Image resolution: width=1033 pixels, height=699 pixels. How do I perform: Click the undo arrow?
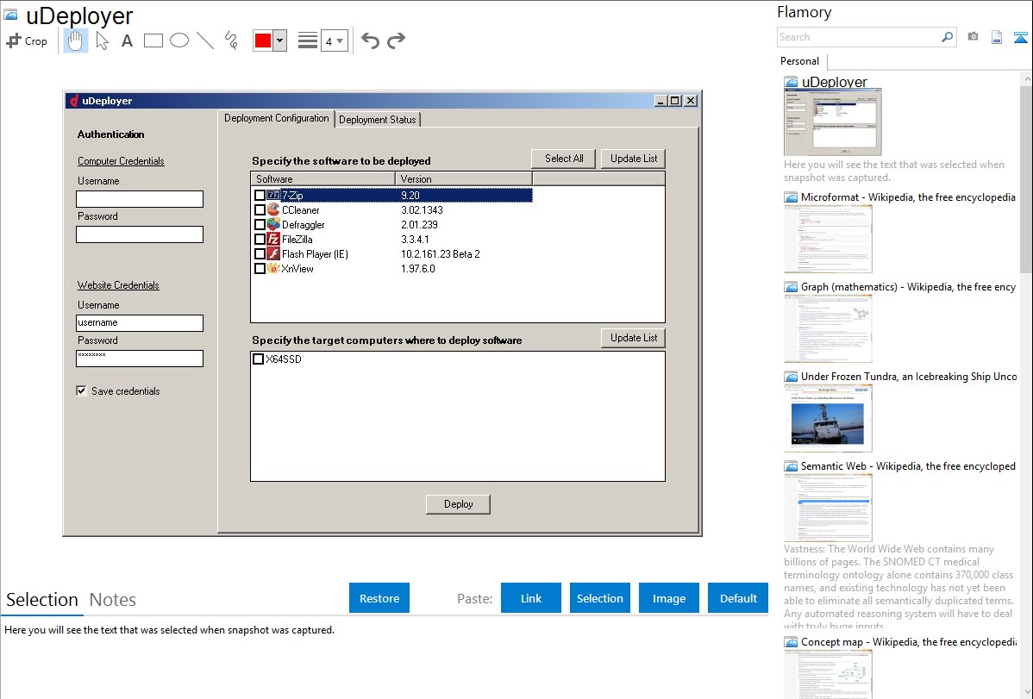coord(370,41)
